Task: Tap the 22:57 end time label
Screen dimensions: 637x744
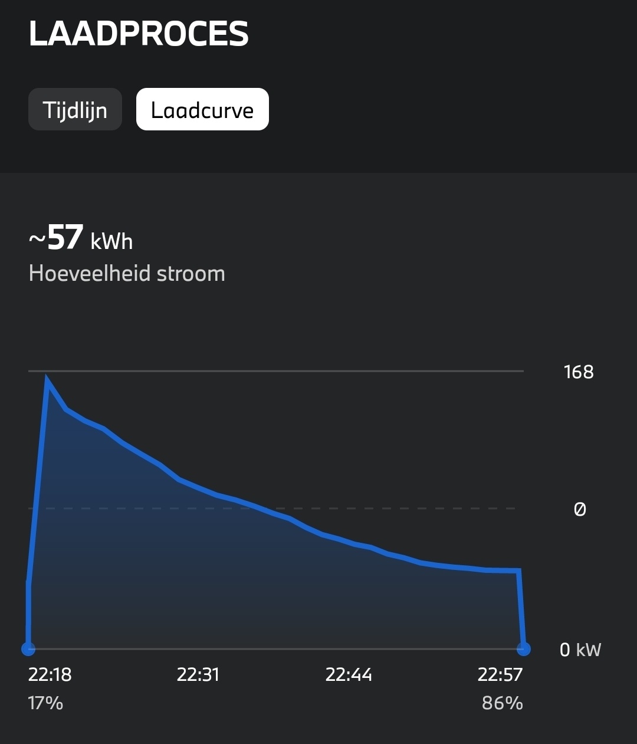Action: tap(500, 674)
